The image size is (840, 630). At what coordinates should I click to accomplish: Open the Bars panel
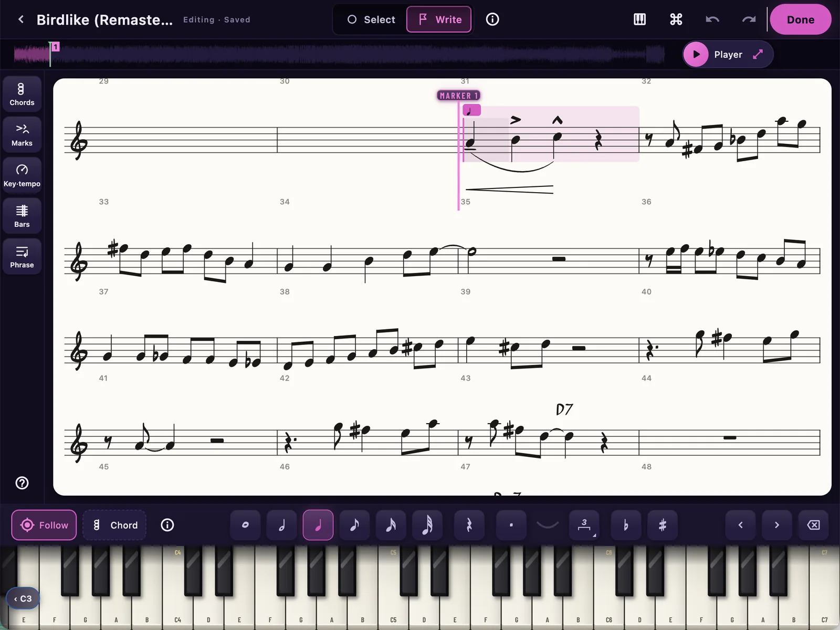[x=22, y=216]
